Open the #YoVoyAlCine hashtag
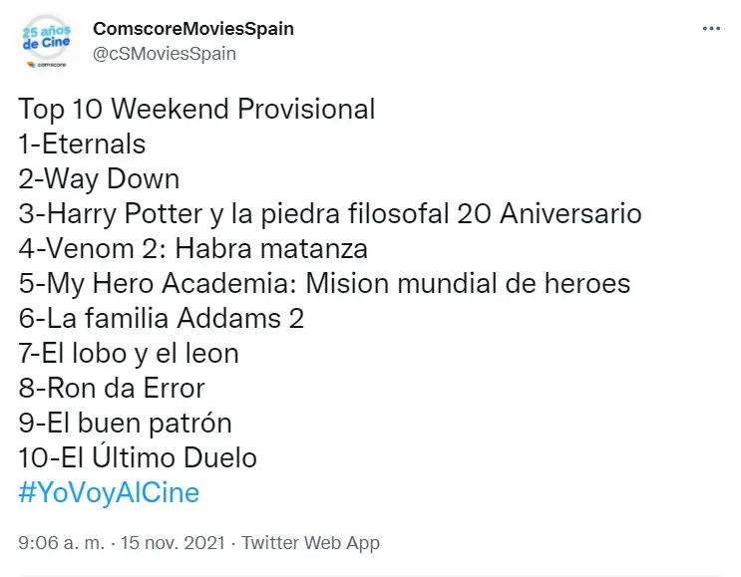741x577 pixels. (x=109, y=492)
